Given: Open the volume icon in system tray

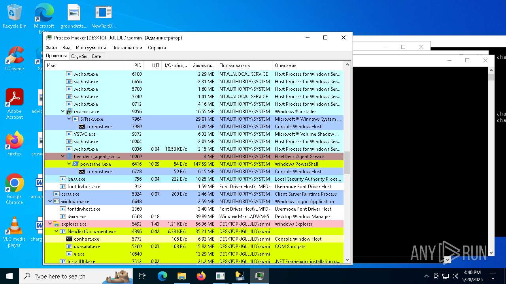Looking at the screenshot, I should click(x=455, y=276).
